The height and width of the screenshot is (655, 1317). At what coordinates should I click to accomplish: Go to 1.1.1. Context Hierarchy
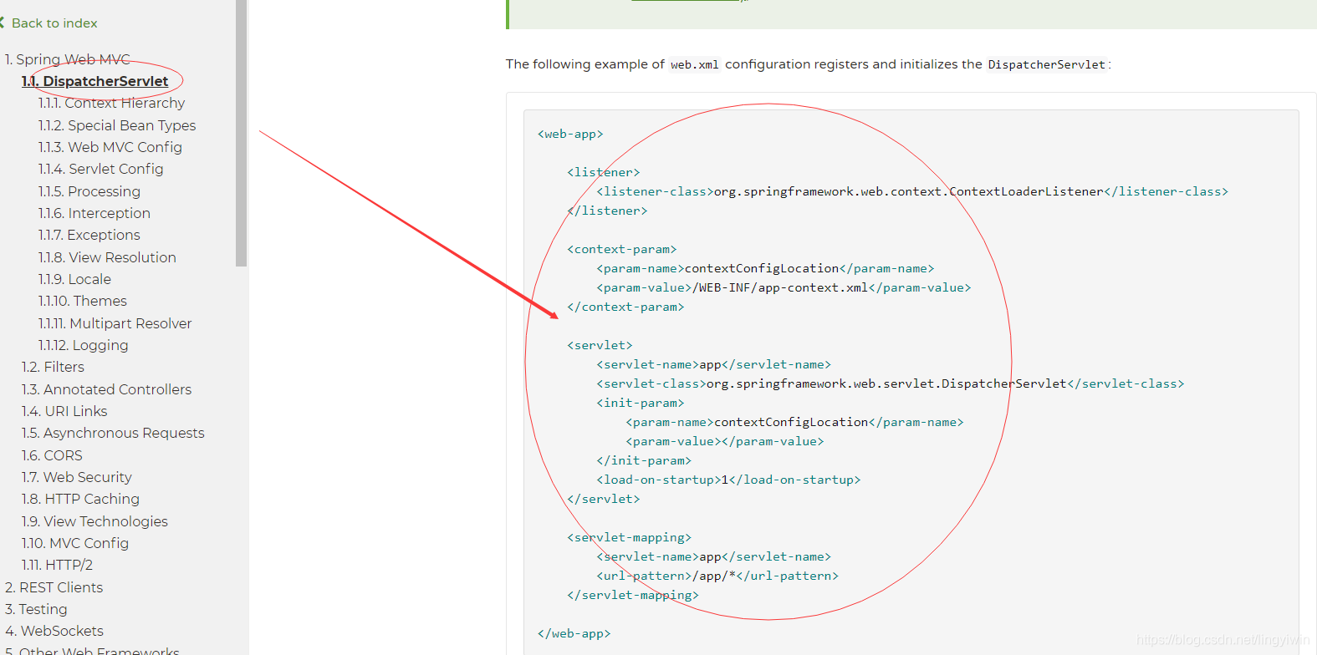[112, 103]
